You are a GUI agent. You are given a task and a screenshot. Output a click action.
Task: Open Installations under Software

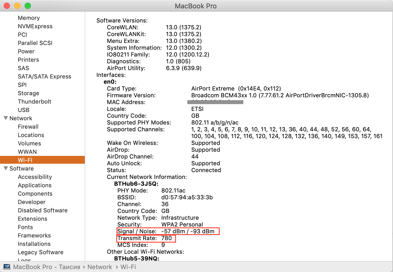[34, 244]
